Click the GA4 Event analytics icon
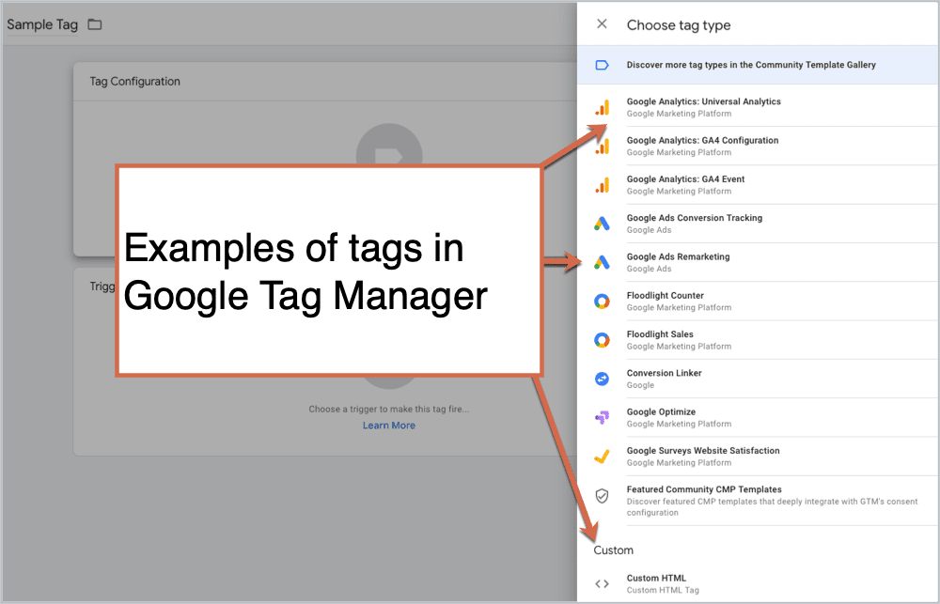 (603, 185)
